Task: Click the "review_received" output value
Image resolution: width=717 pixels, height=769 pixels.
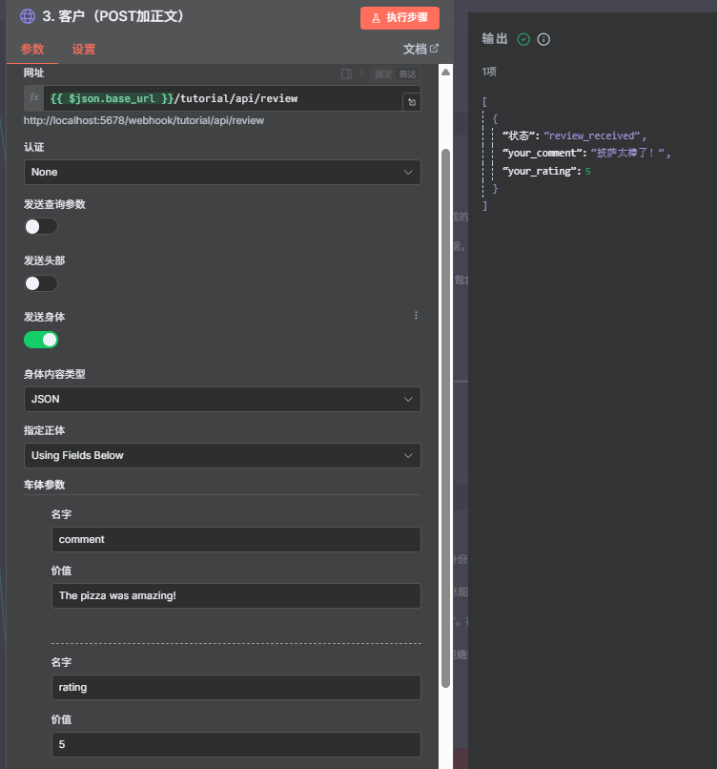Action: [x=591, y=135]
